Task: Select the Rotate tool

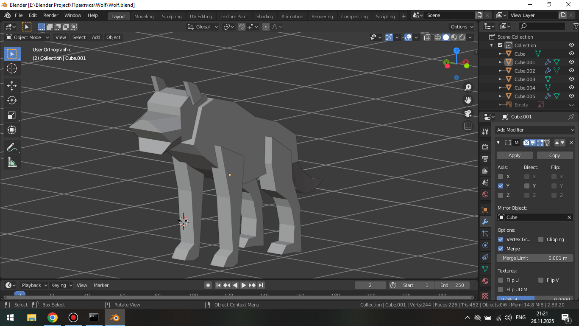Action: [12, 100]
